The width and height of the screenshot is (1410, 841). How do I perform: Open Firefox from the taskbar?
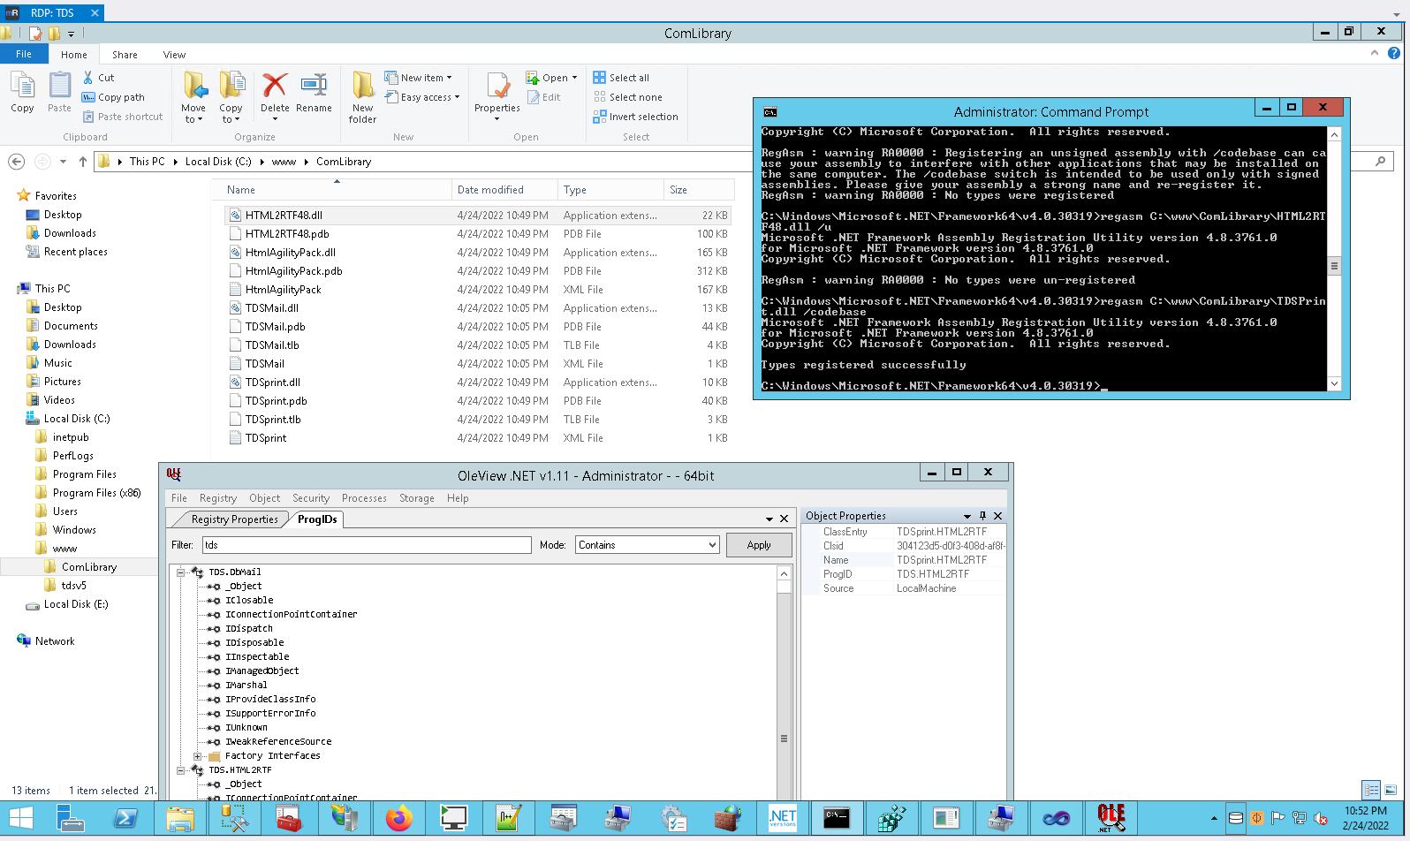(399, 819)
